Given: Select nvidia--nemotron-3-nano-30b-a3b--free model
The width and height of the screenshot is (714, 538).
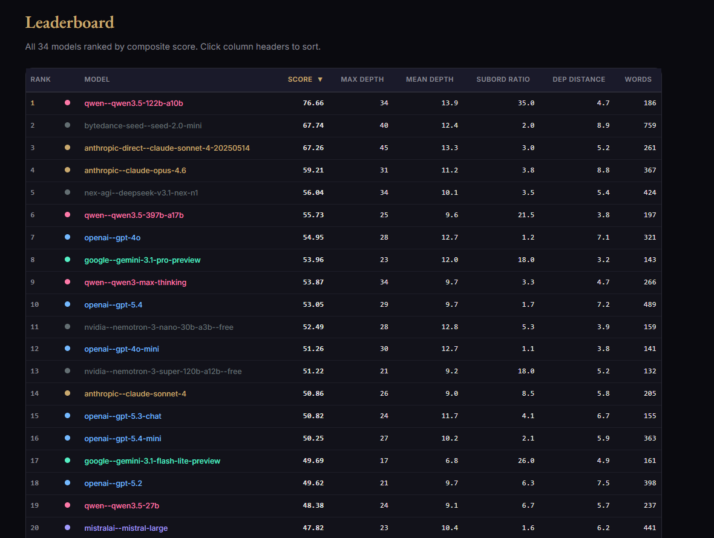Looking at the screenshot, I should [159, 327].
